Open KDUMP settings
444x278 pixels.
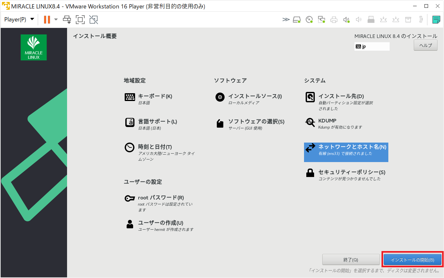point(334,123)
